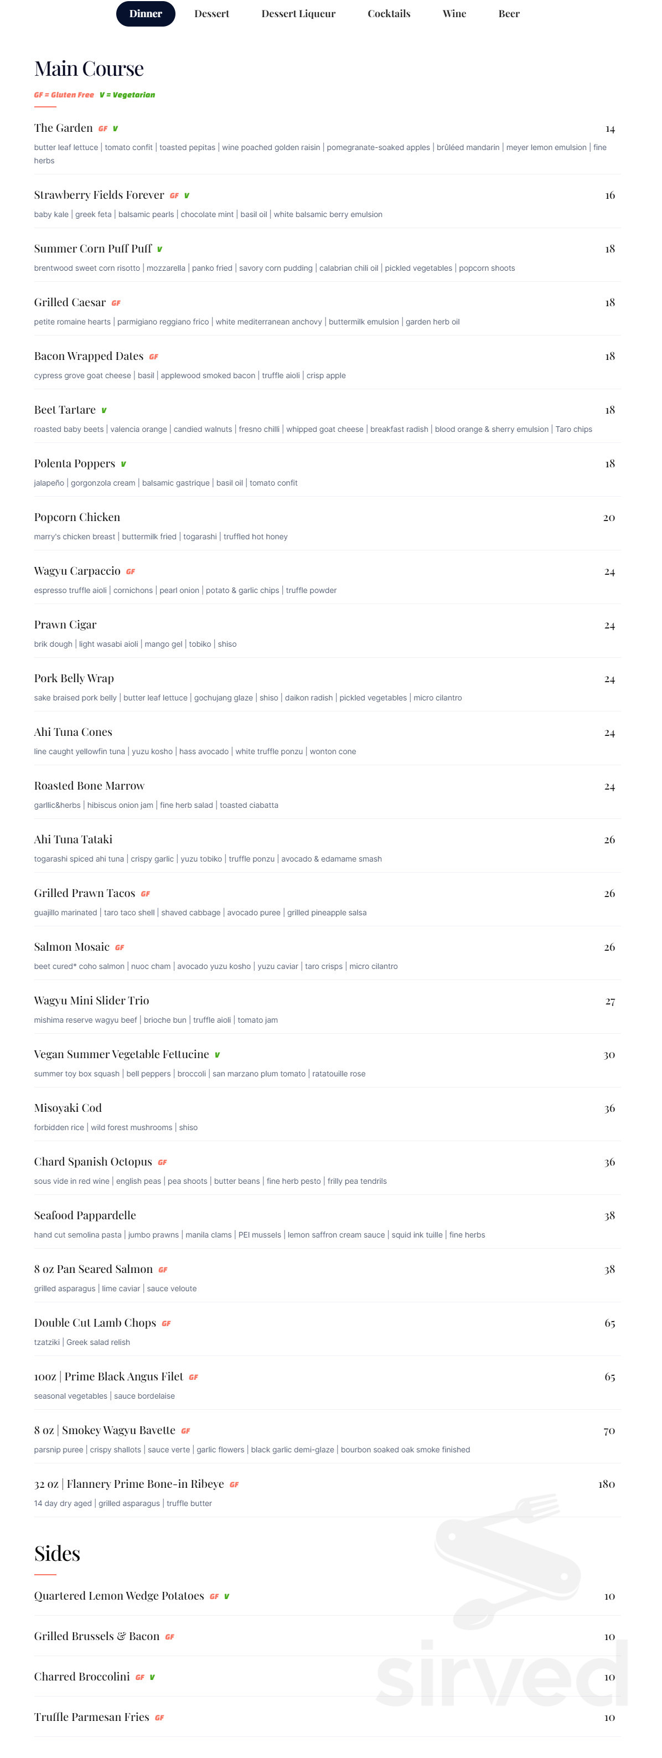Screen dimensions: 662x1758
Task: Click the GF badge by Bacon Wrapped Dates
Action: coord(153,357)
